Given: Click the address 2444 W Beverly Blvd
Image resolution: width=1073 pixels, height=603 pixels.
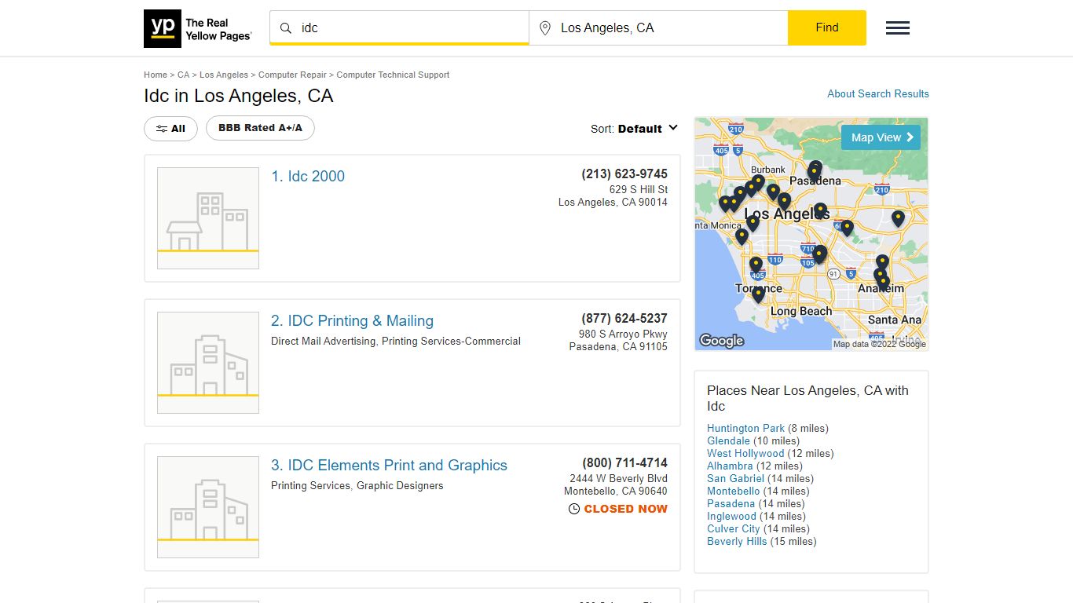Looking at the screenshot, I should click(x=619, y=479).
